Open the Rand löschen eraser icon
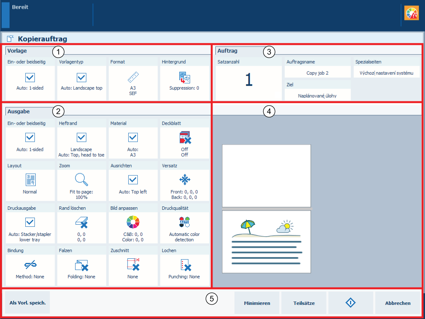The image size is (425, 319). click(x=82, y=222)
